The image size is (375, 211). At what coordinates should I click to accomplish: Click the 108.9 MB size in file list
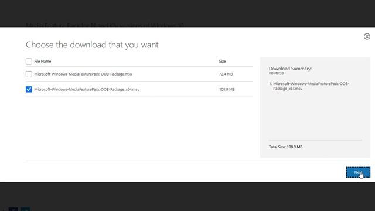227,89
